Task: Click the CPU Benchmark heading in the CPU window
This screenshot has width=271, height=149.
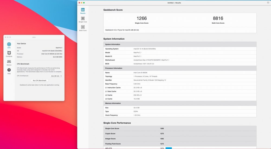Action: click(x=23, y=64)
